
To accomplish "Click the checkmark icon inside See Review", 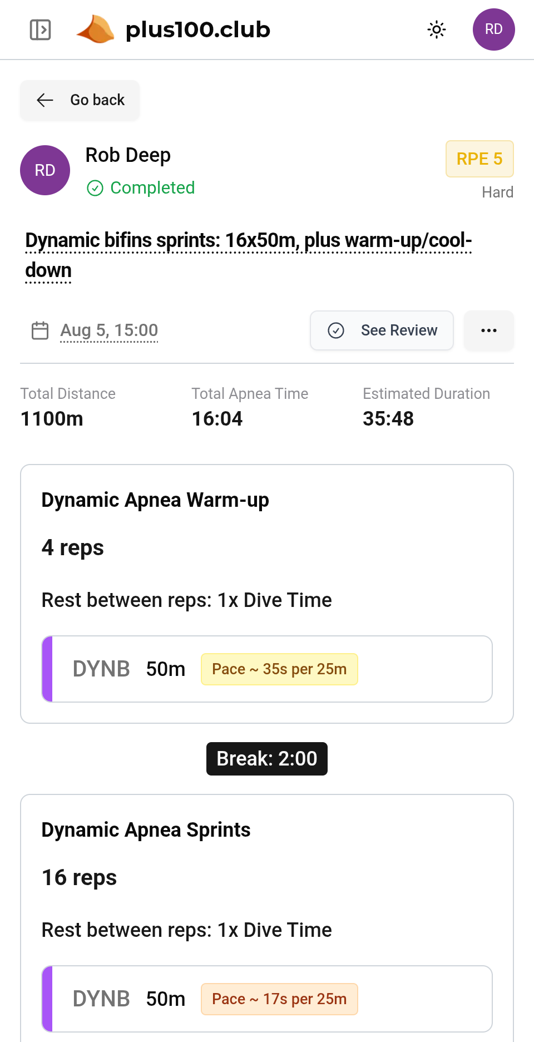I will pyautogui.click(x=335, y=330).
